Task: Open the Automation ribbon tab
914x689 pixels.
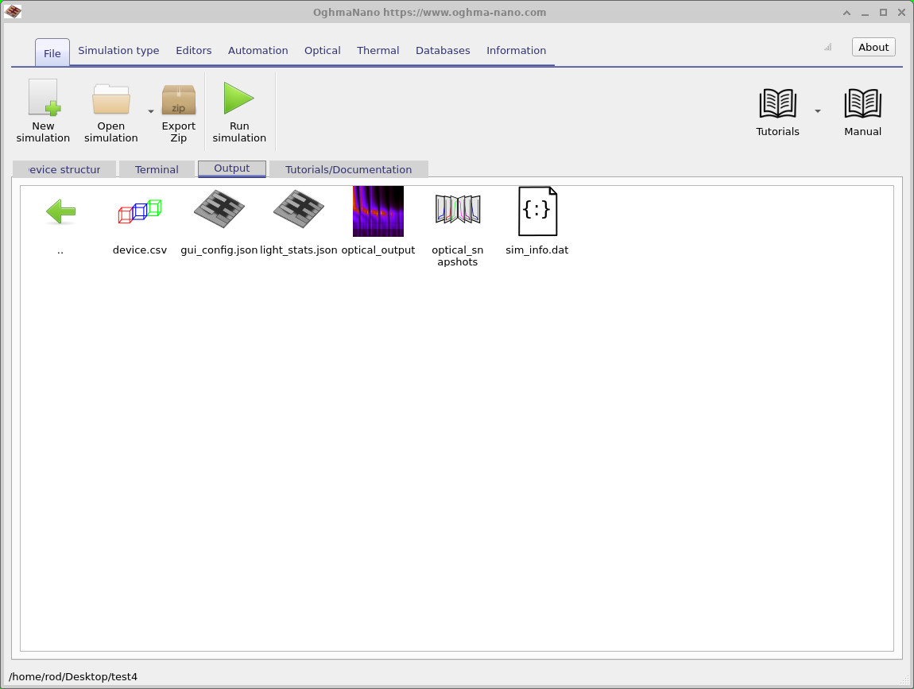Action: 258,51
